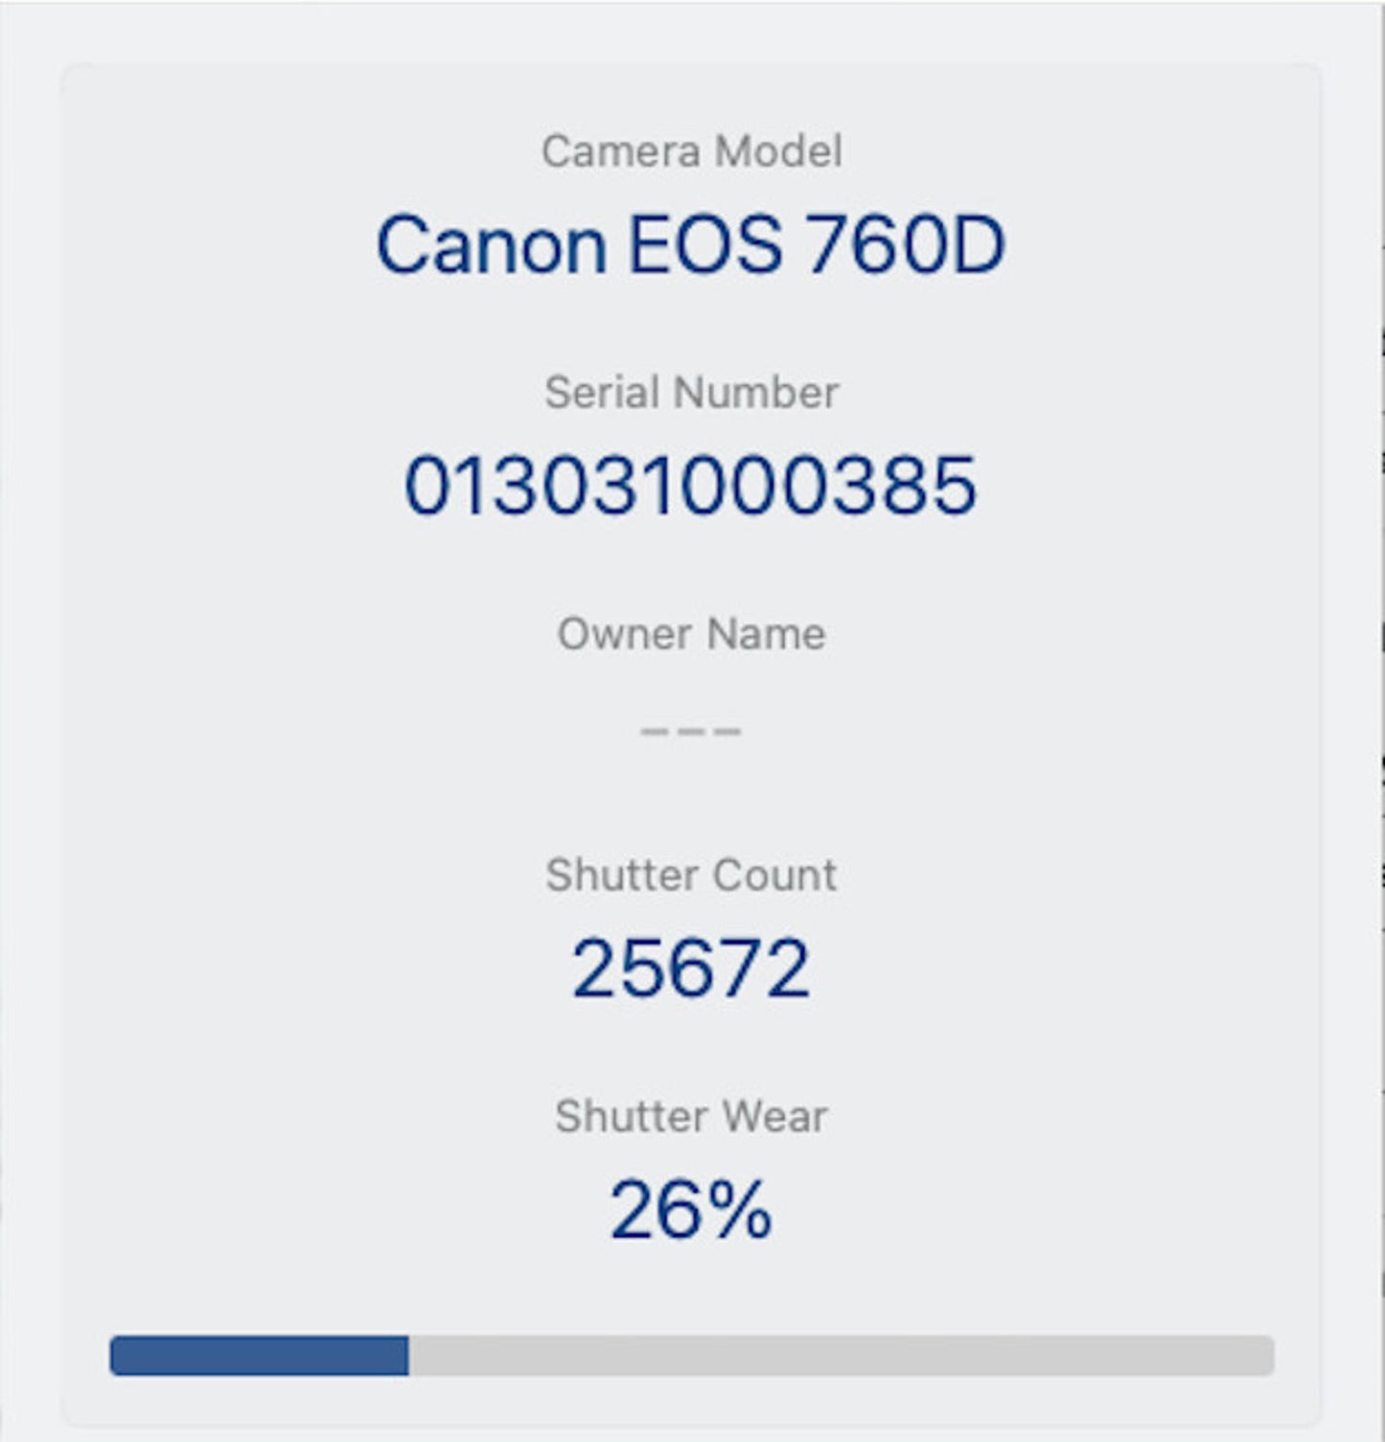
Task: Click the Serial Number label
Action: [691, 393]
